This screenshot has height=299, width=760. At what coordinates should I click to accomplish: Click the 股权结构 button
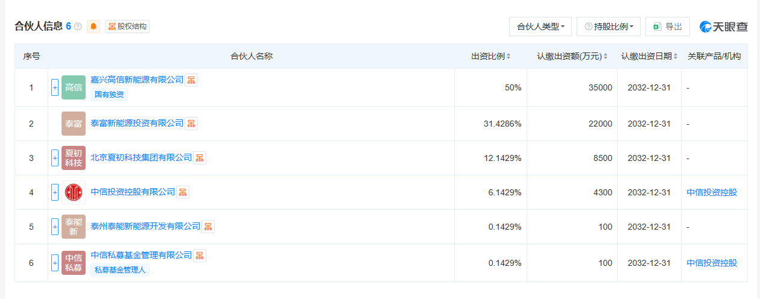[x=127, y=27]
